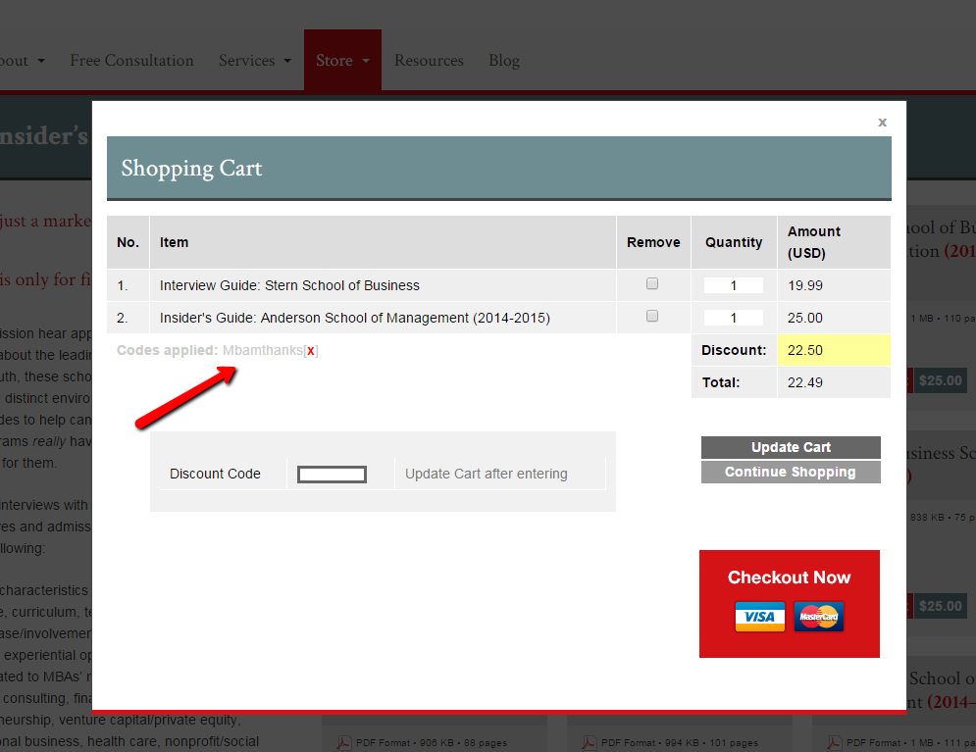Image resolution: width=976 pixels, height=752 pixels.
Task: Focus the Discount Code input field
Action: pyautogui.click(x=332, y=475)
